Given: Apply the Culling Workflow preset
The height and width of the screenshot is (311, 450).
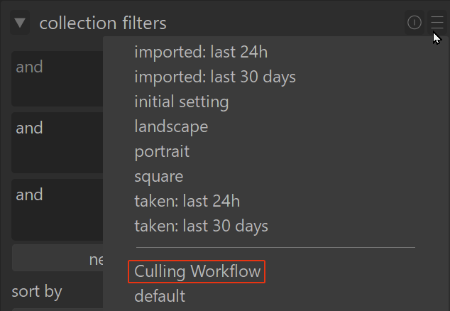Looking at the screenshot, I should coord(197,271).
